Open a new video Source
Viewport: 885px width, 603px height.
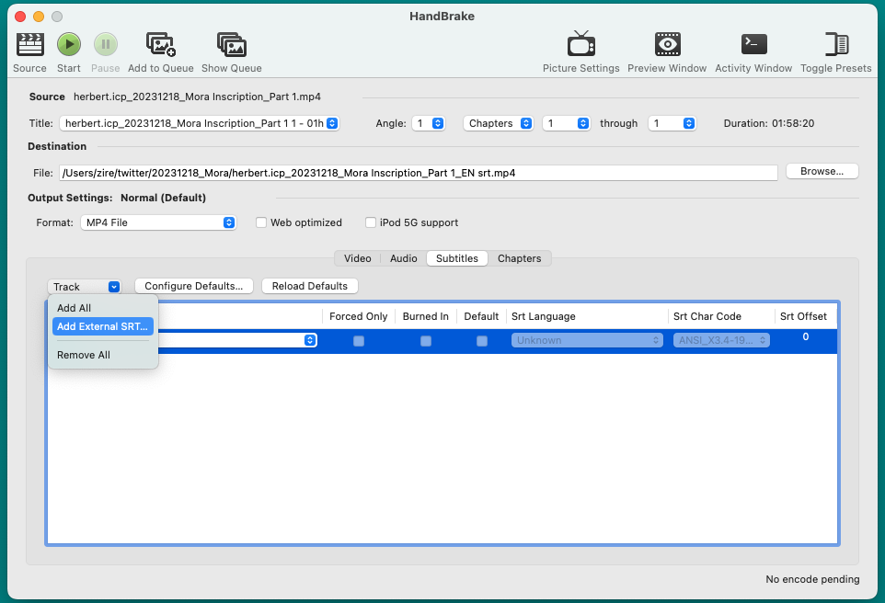point(29,51)
